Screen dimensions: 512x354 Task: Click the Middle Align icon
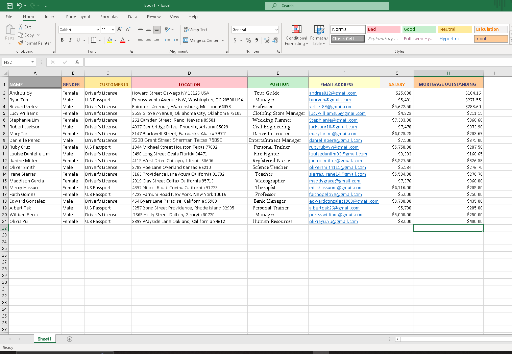pos(149,29)
